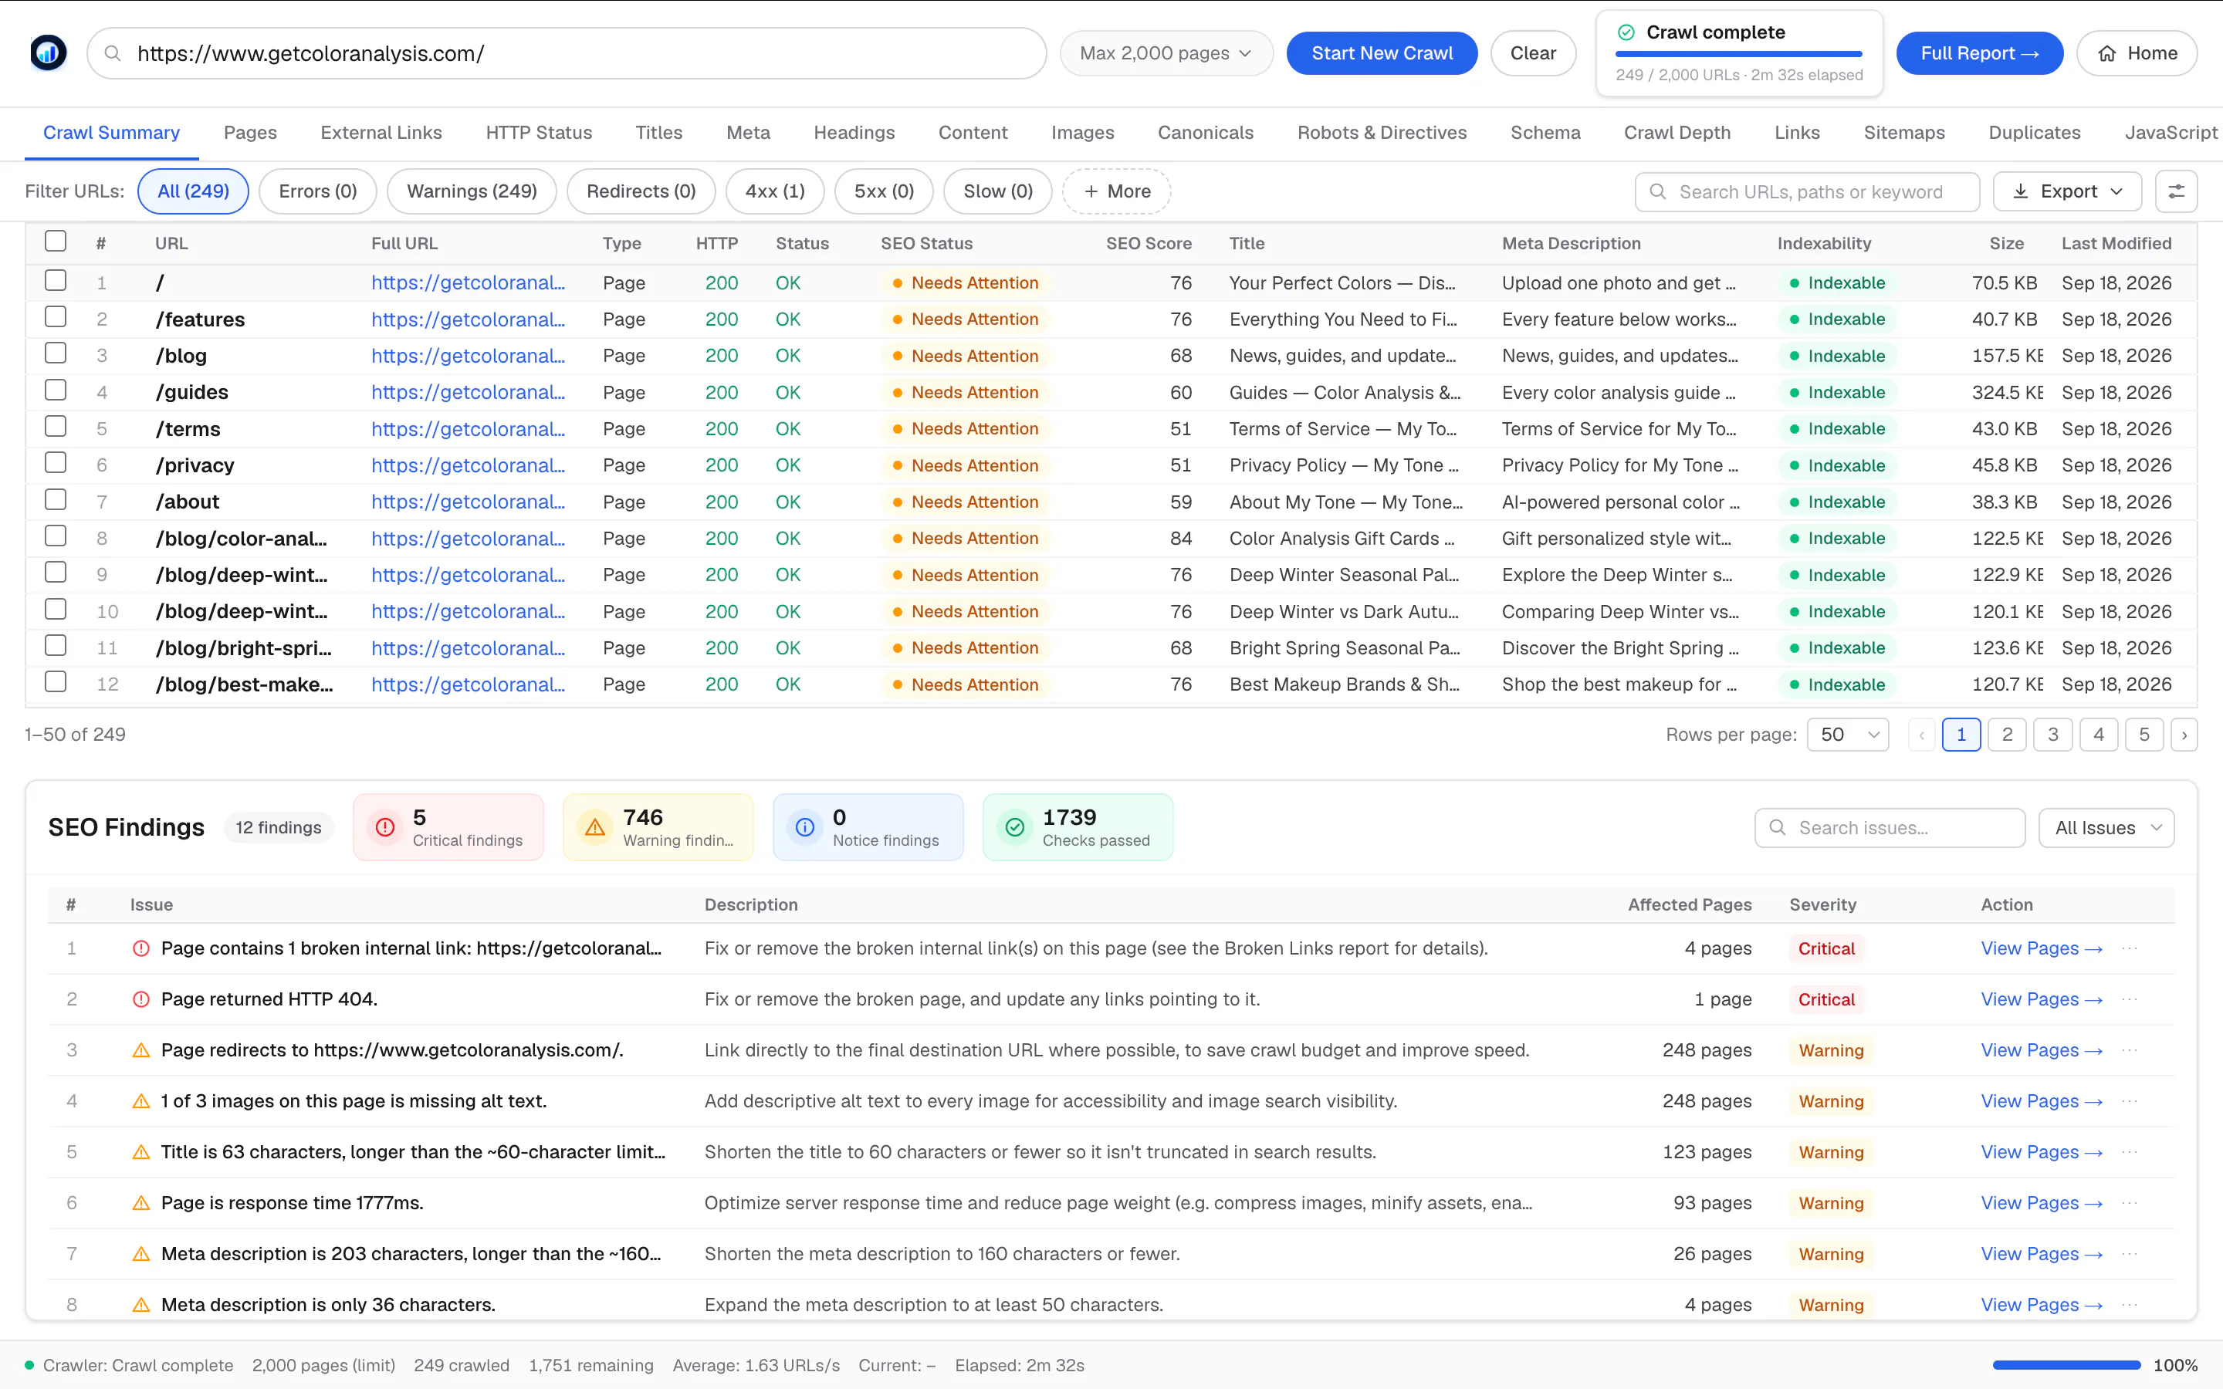Open the All Issues filter dropdown
The width and height of the screenshot is (2223, 1389).
coord(2106,828)
